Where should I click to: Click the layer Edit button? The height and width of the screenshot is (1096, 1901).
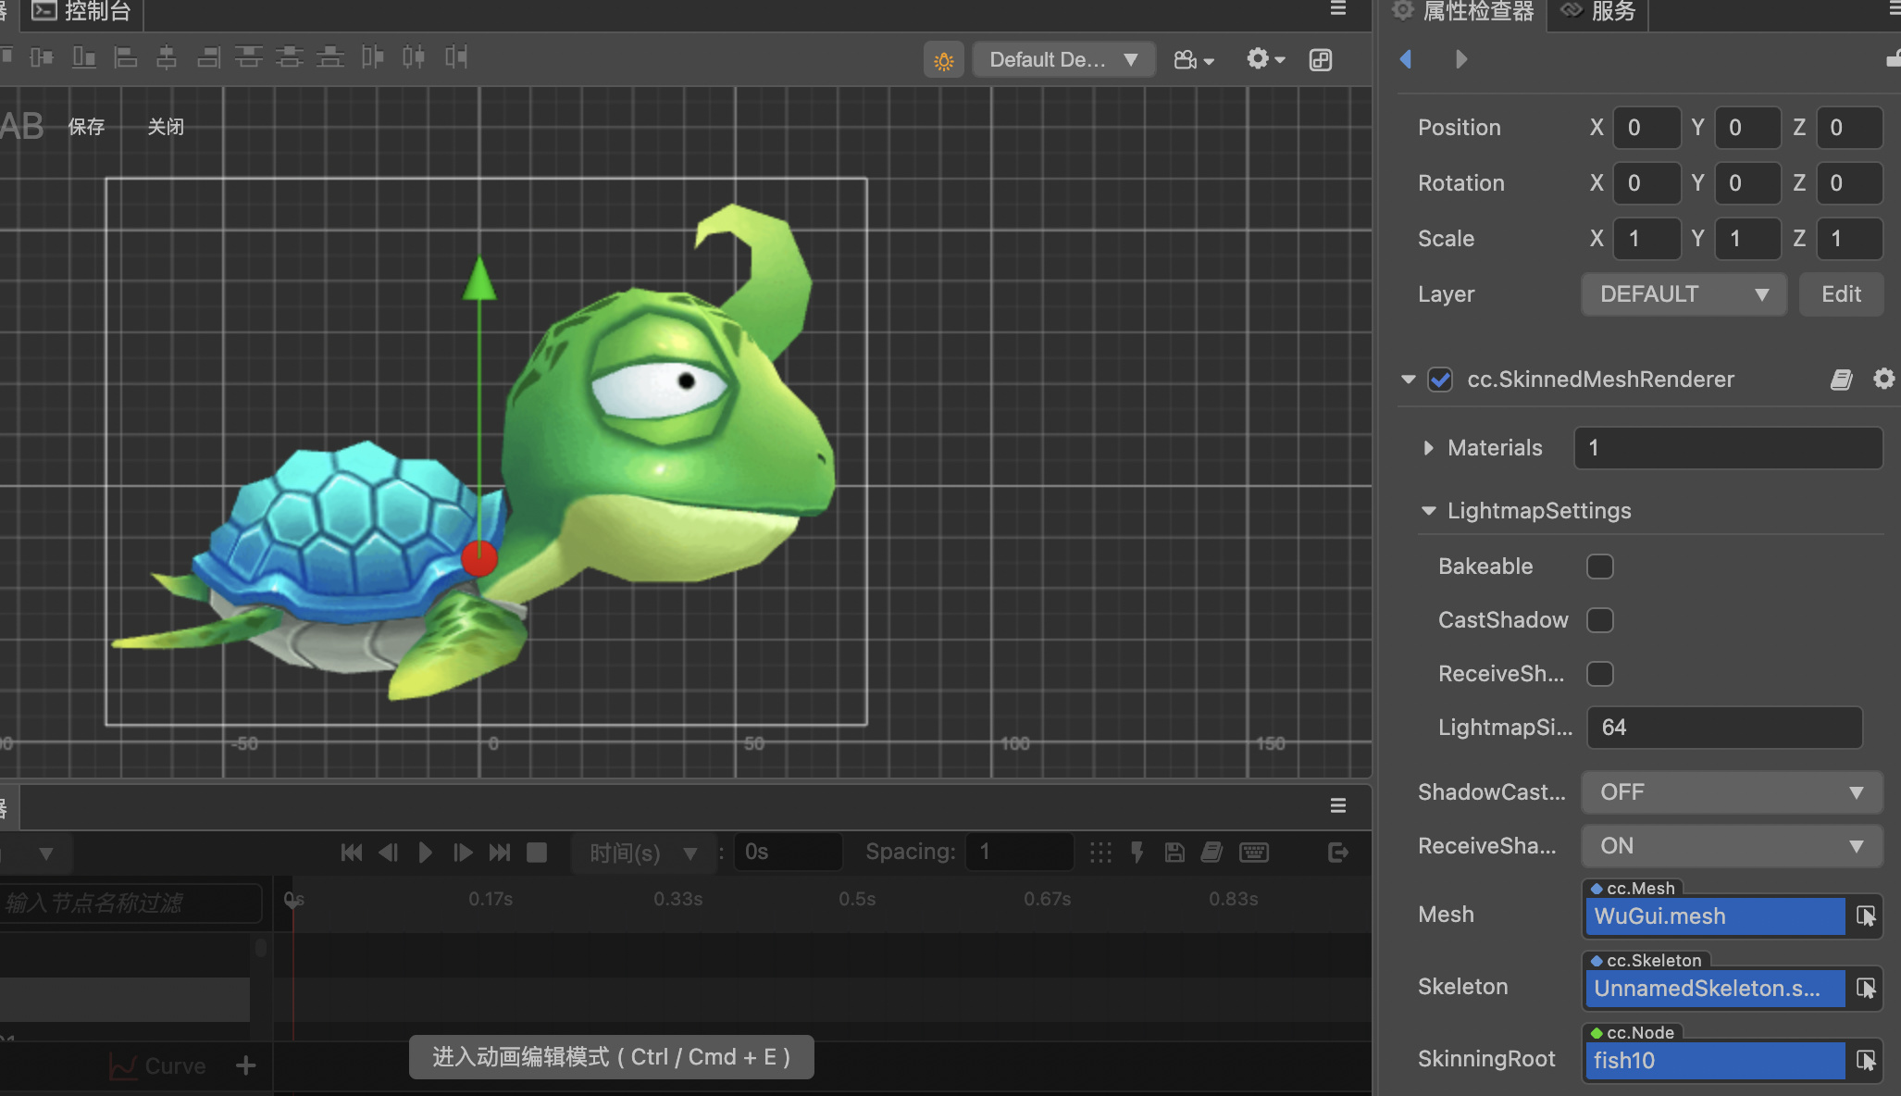click(1840, 294)
